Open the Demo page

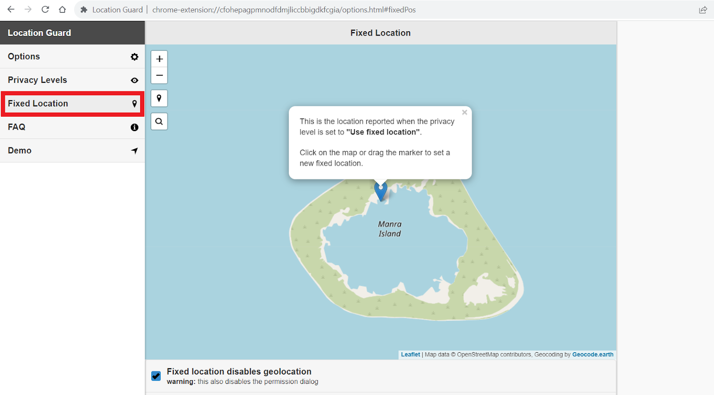click(x=72, y=151)
